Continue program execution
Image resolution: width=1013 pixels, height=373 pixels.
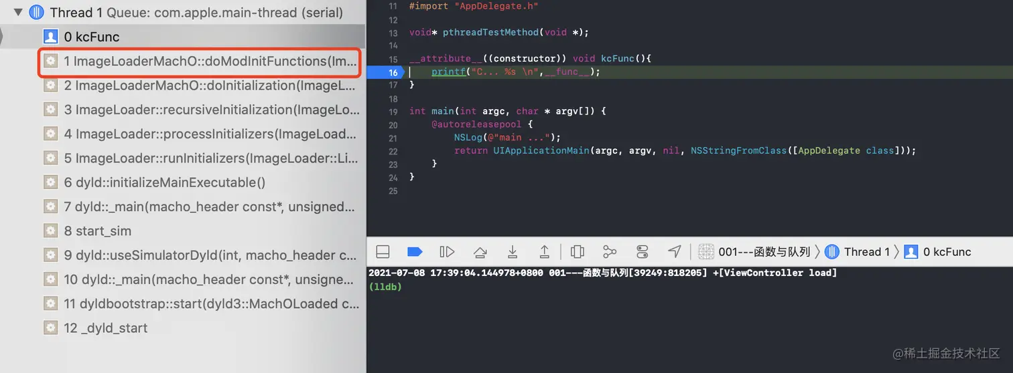[447, 251]
